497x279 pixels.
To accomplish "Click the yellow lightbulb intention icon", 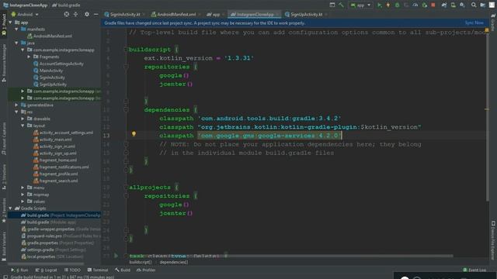I will pos(134,134).
